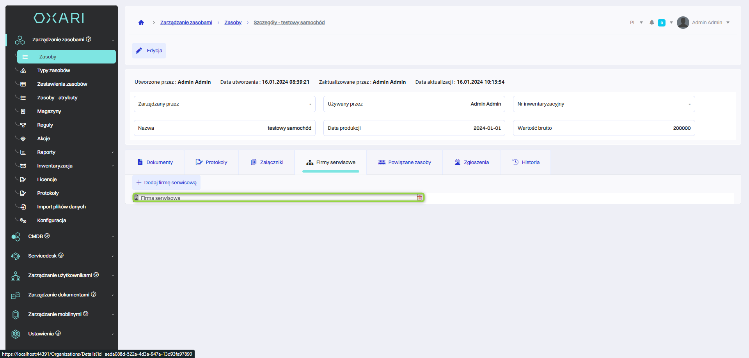
Task: Click the Admin Admin avatar picture
Action: point(683,23)
